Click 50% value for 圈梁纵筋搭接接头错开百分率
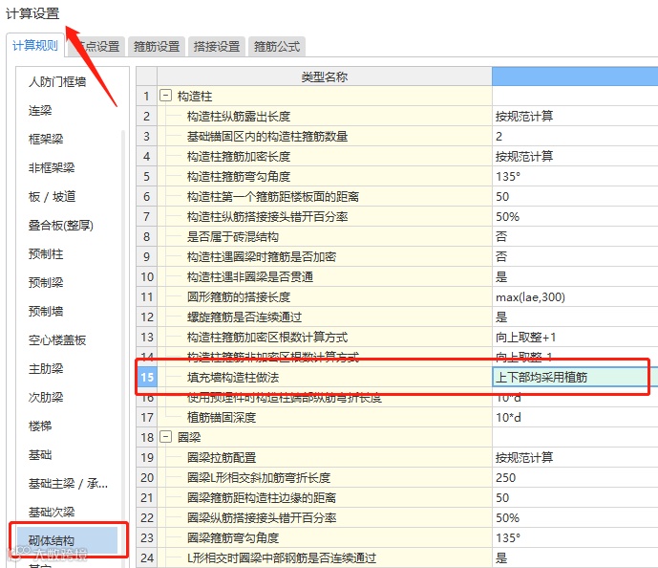The height and width of the screenshot is (568, 658). point(575,518)
